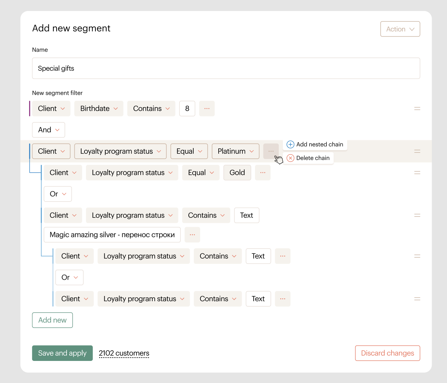Click drag handle on the last filter row
This screenshot has width=447, height=383.
pos(417,299)
